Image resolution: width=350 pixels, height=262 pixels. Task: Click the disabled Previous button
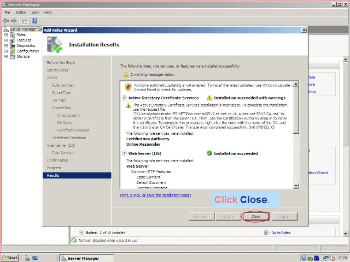coord(201,217)
